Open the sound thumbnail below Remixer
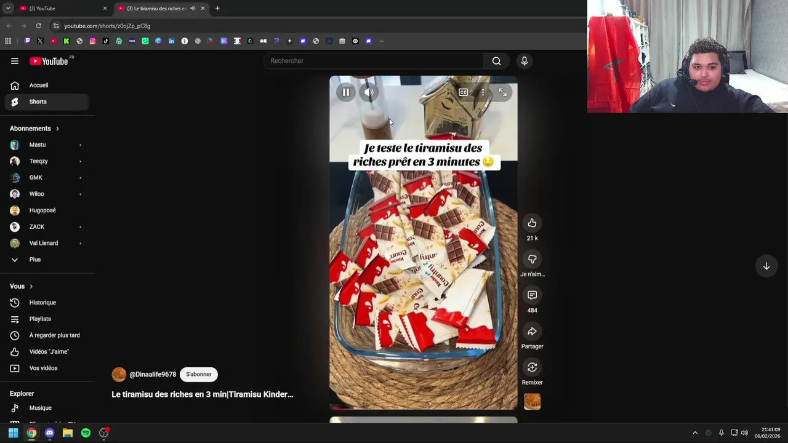This screenshot has width=788, height=443. (532, 402)
